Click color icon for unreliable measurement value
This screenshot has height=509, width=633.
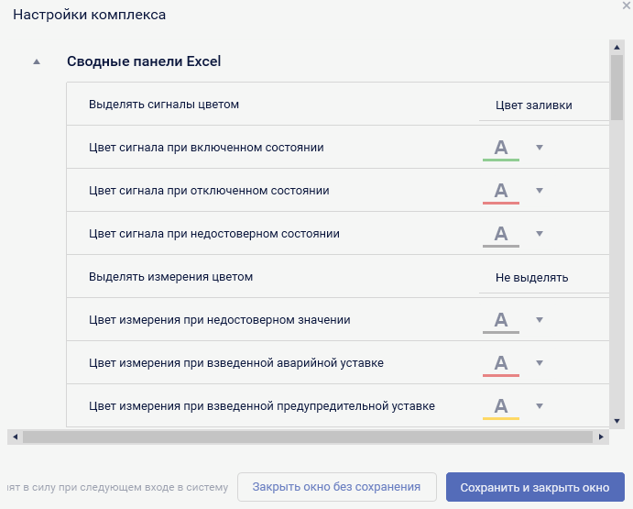click(500, 320)
